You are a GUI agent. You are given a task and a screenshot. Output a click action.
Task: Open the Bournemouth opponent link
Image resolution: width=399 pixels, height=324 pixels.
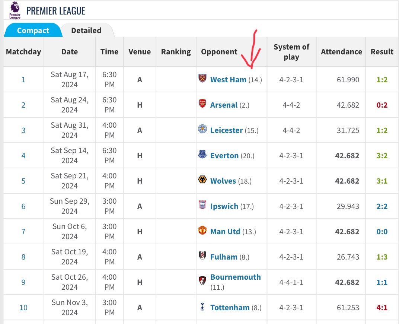pyautogui.click(x=235, y=277)
